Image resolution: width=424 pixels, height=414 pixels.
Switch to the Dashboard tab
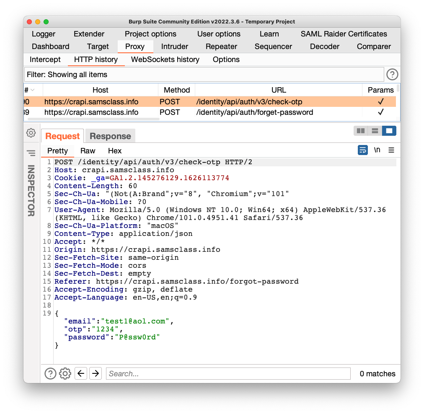pyautogui.click(x=51, y=47)
